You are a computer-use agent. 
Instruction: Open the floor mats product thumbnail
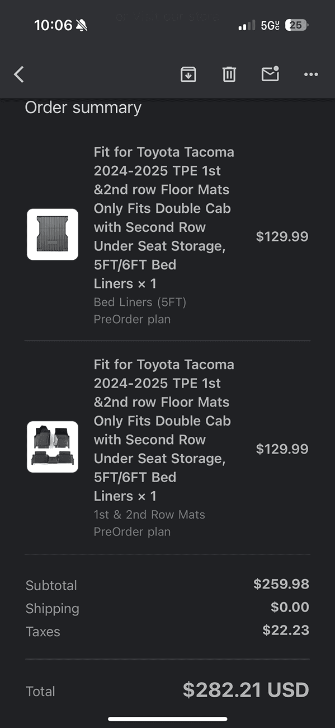pos(53,447)
